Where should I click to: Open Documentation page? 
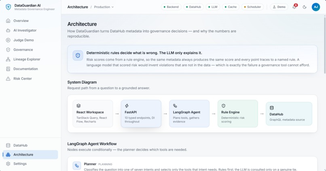pyautogui.click(x=30, y=69)
